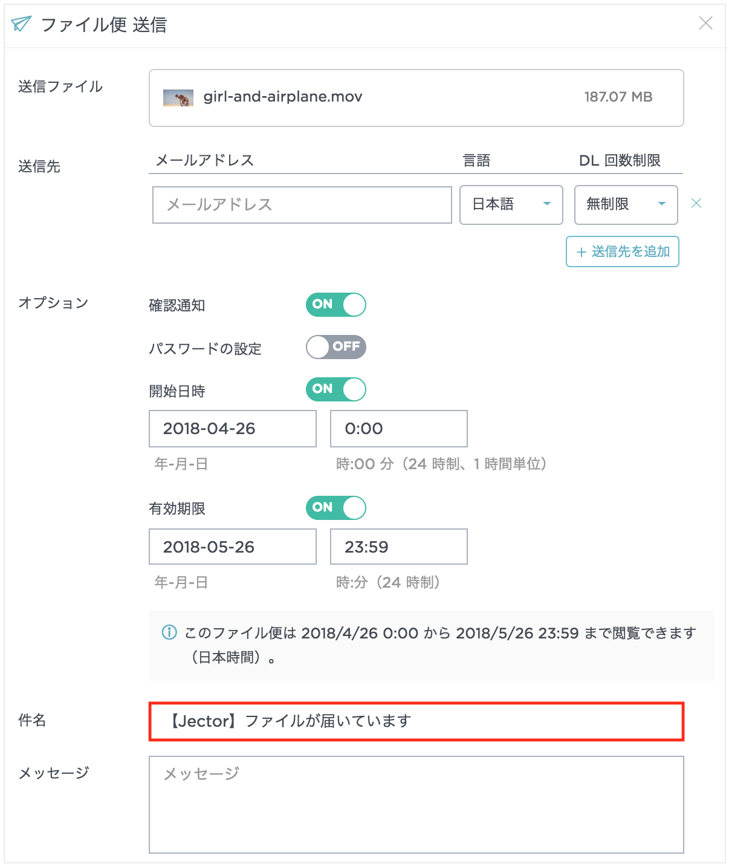
Task: Toggle the 有効期限 switch
Action: (336, 508)
